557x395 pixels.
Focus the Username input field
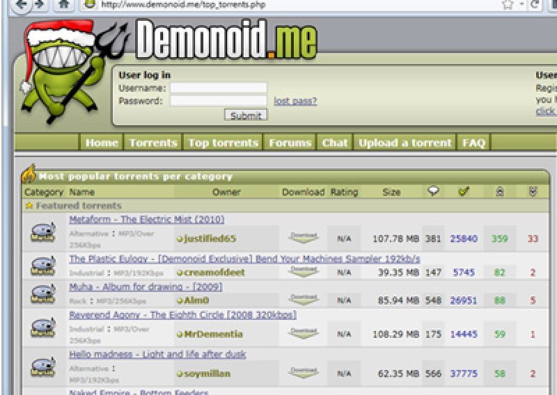219,88
